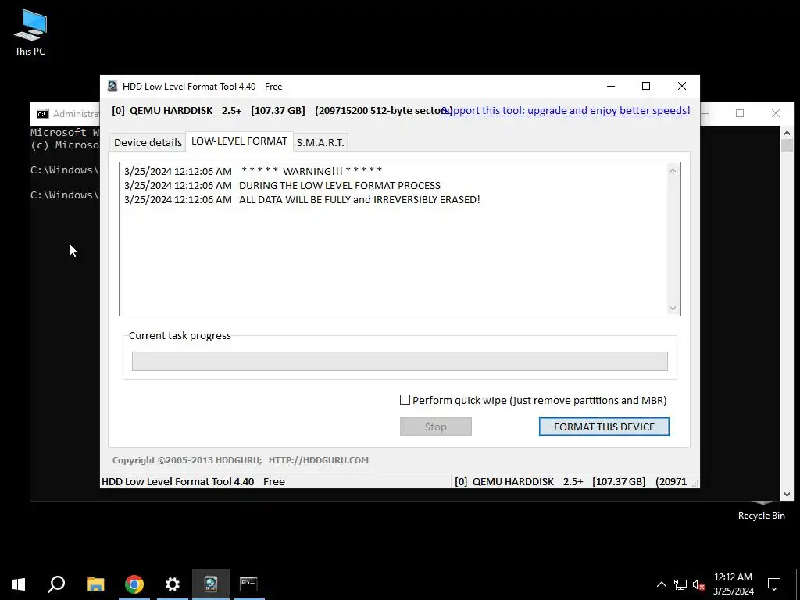Open the Recycle Bin desktop icon
This screenshot has height=600, width=800.
tap(761, 510)
